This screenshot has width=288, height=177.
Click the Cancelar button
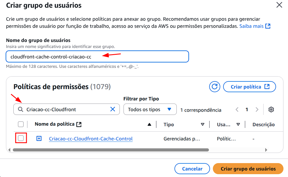(x=192, y=169)
